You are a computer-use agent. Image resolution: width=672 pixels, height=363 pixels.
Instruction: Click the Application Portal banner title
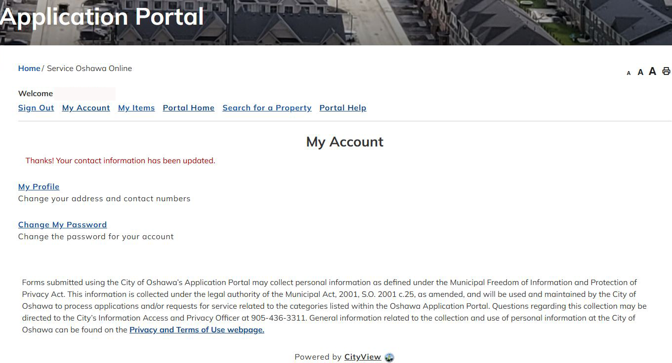(101, 16)
